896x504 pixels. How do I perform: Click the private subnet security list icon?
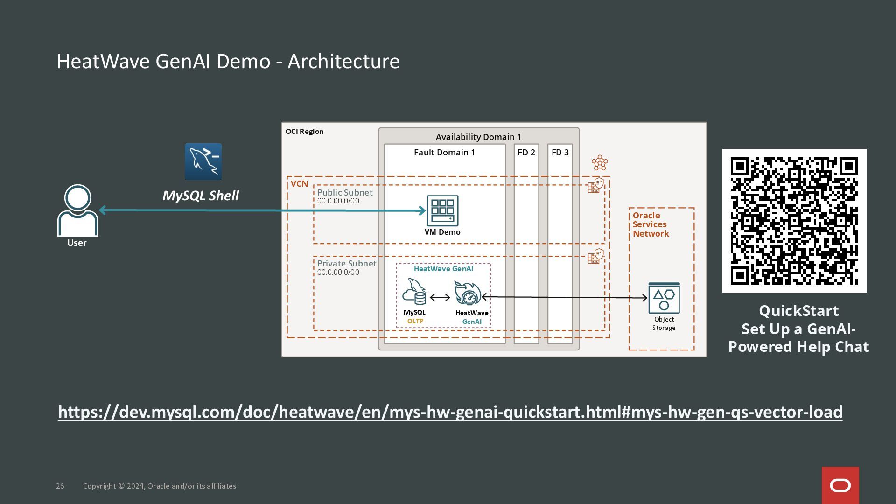click(596, 257)
